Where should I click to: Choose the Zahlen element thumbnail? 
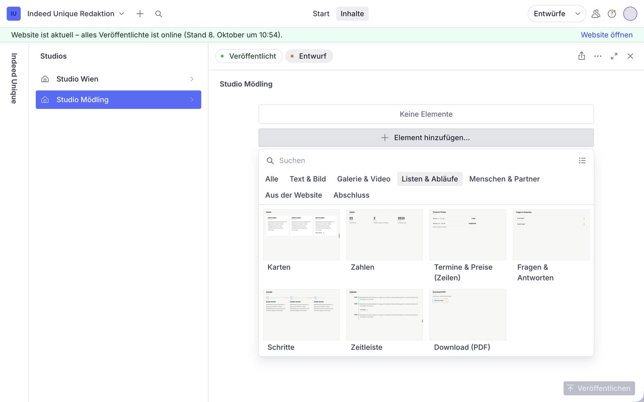coord(384,235)
